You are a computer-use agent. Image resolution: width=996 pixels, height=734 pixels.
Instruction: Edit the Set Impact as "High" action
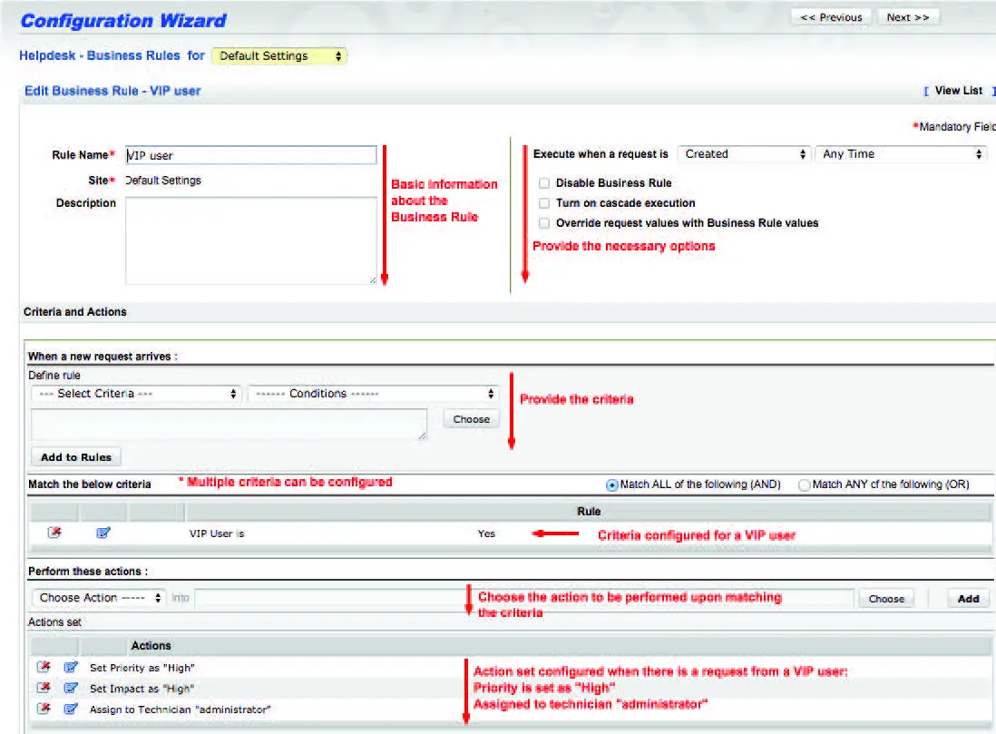point(70,688)
